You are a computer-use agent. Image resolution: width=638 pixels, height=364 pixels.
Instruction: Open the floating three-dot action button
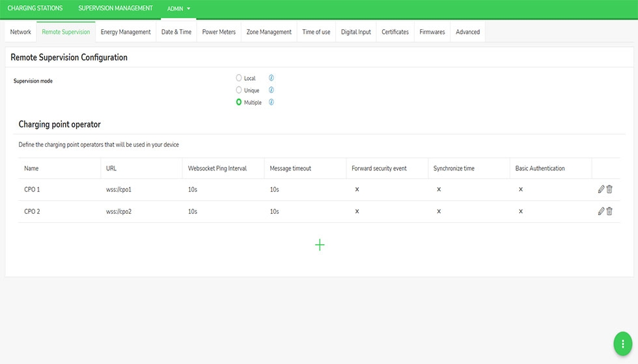[x=623, y=343]
